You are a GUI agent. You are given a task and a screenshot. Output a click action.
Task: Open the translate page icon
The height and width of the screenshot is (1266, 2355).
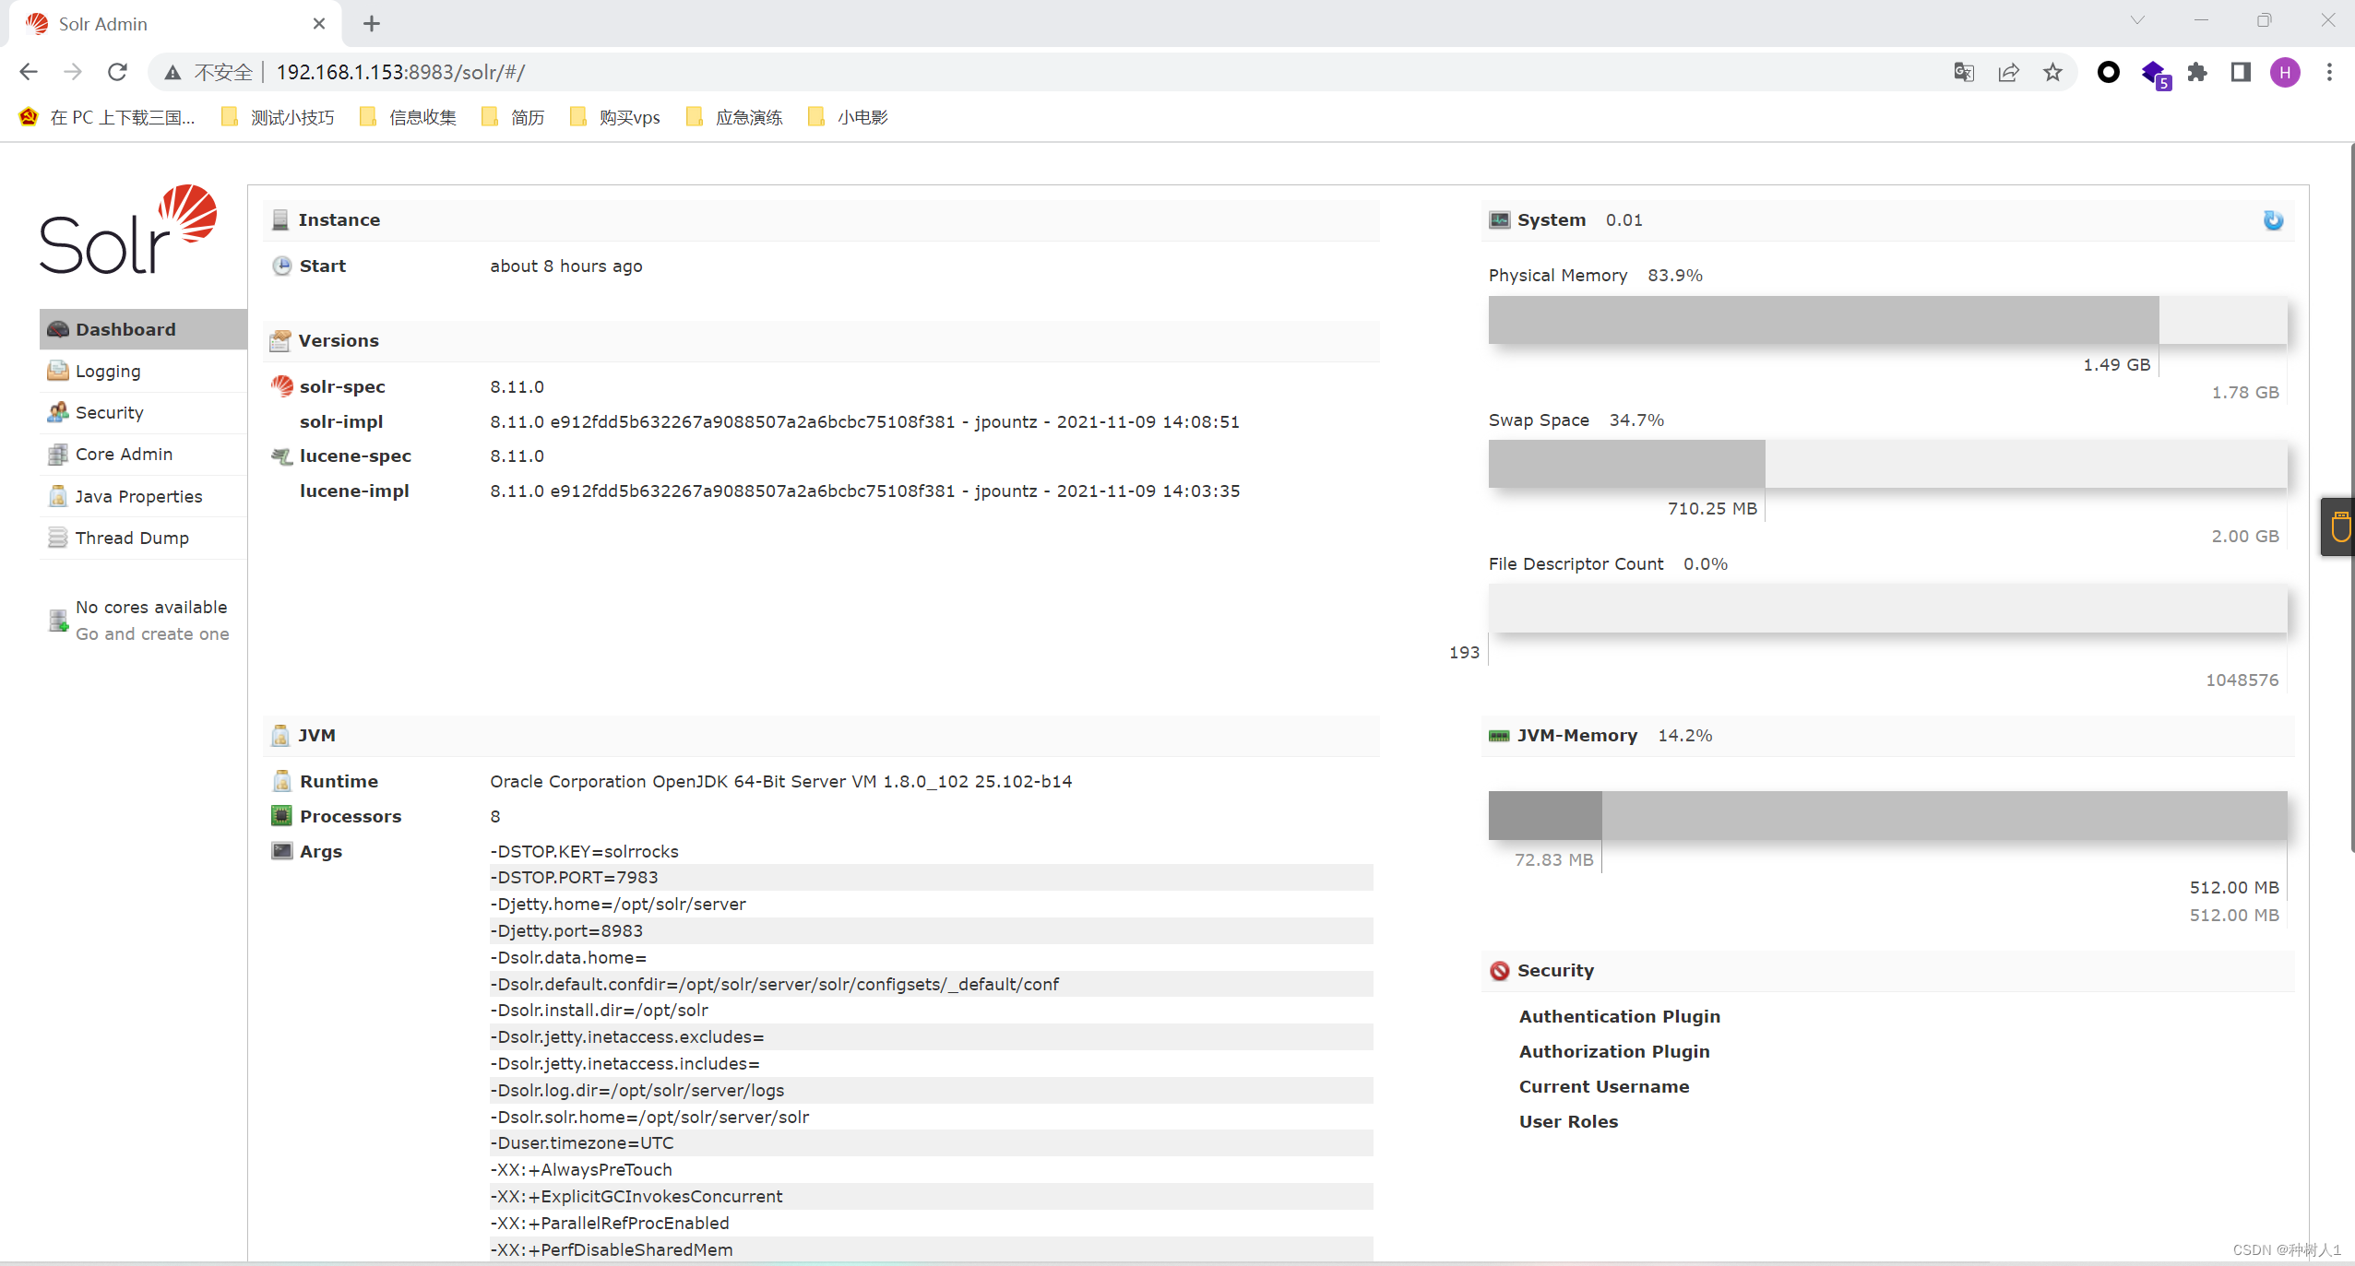coord(1964,72)
